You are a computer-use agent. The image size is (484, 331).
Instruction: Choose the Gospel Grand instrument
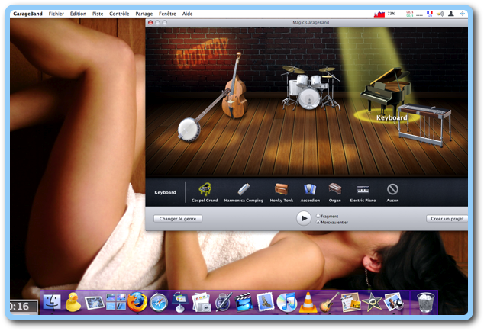pyautogui.click(x=205, y=192)
